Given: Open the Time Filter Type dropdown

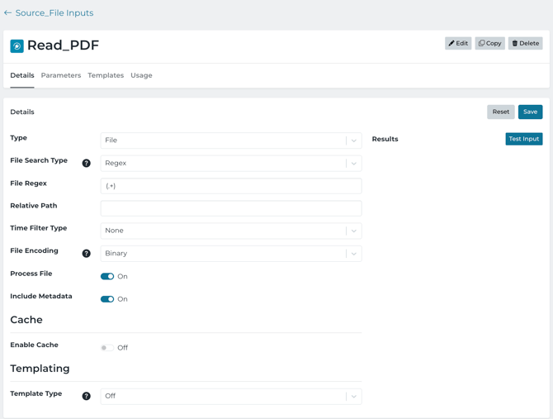Looking at the screenshot, I should coord(231,231).
